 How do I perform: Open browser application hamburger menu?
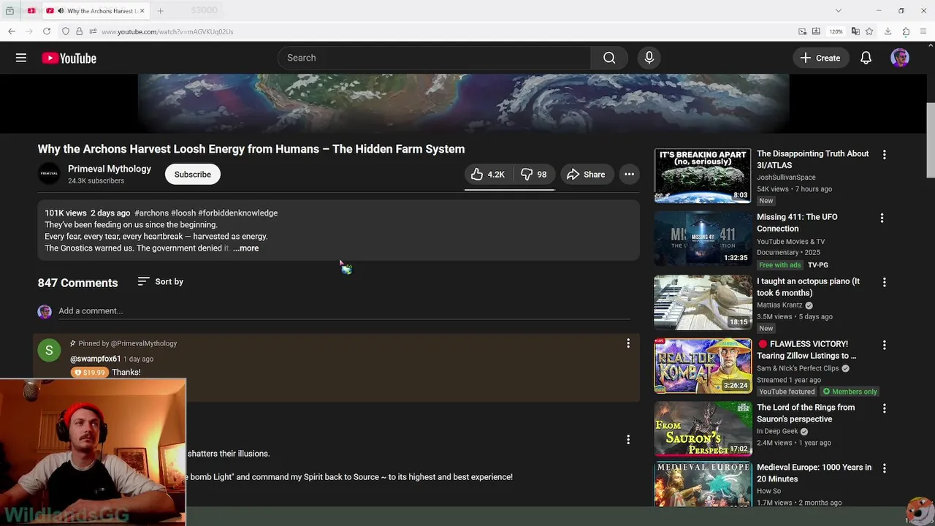tap(924, 31)
